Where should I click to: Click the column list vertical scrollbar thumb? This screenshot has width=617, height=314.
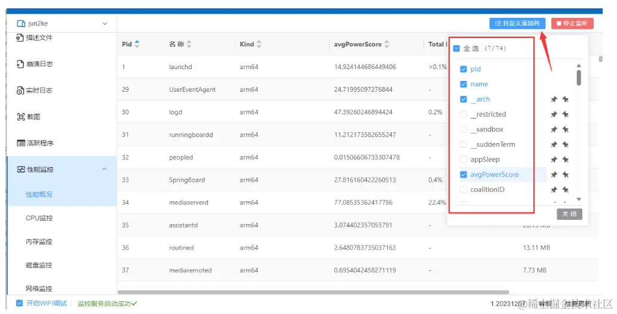pyautogui.click(x=578, y=77)
